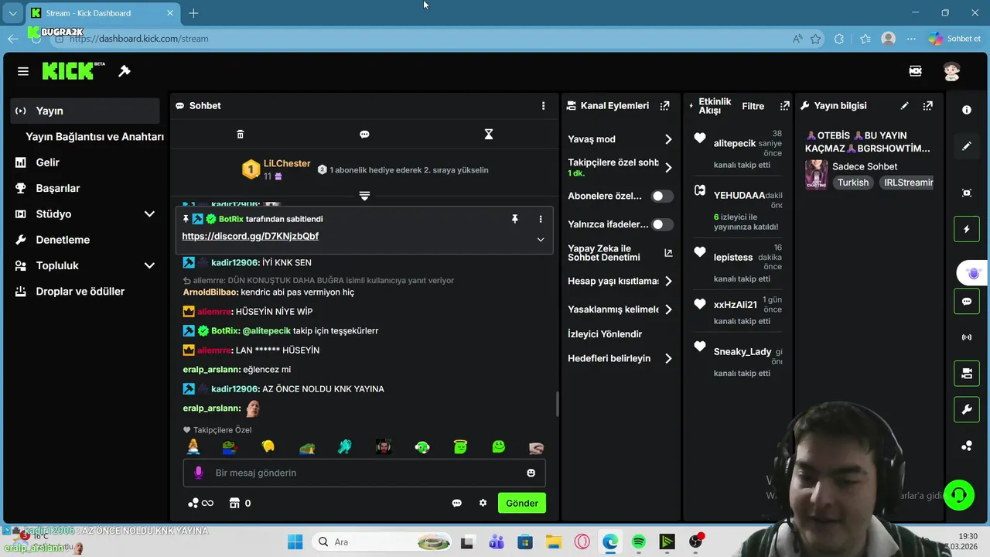Click the hourglass icon in Sohbet toolbar

[488, 135]
